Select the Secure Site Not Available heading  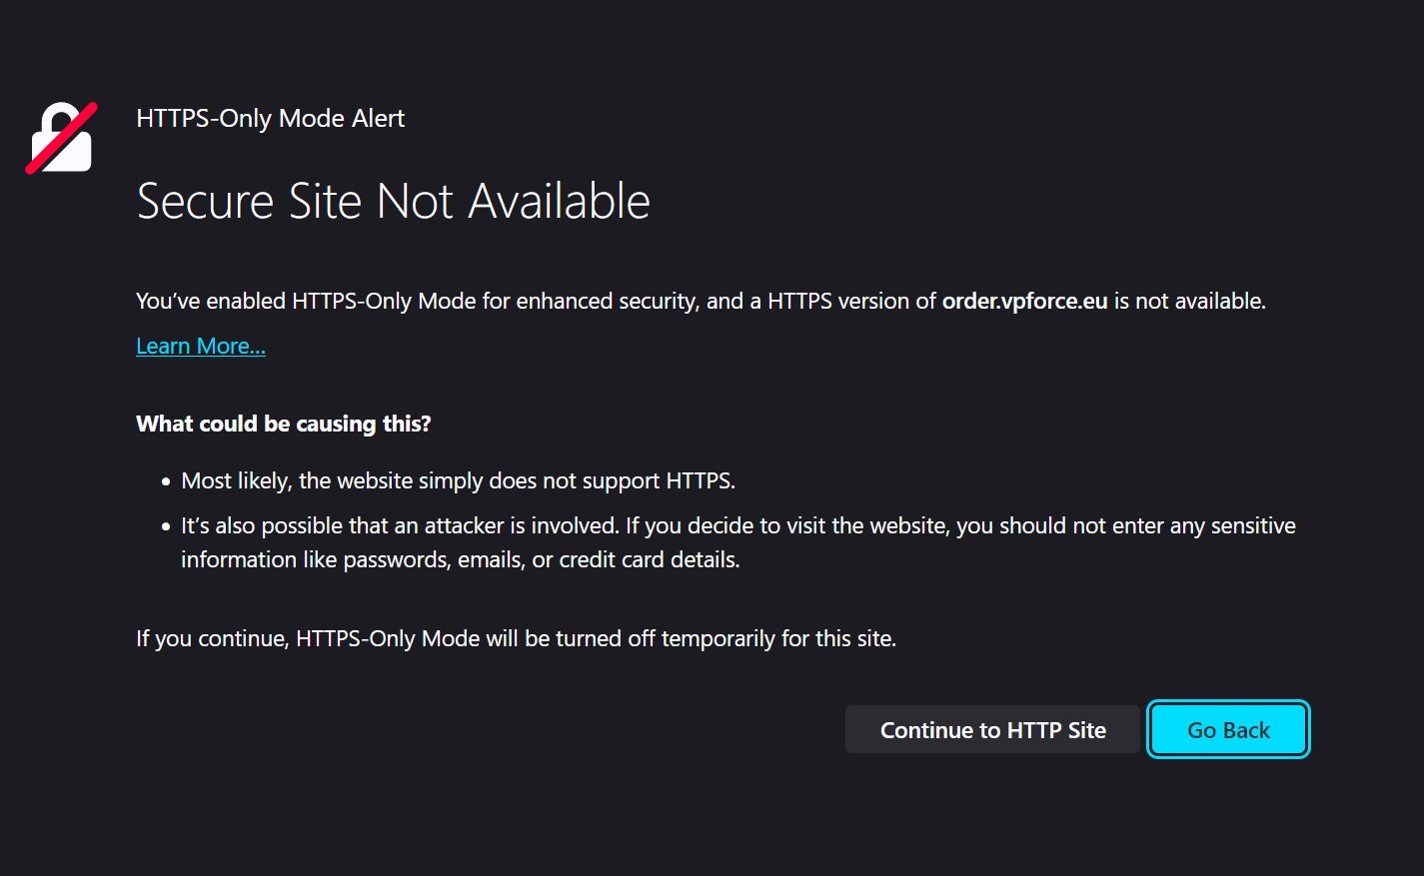click(x=393, y=201)
